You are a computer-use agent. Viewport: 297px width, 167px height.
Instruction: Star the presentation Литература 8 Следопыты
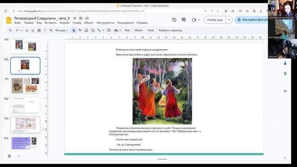[x=75, y=18]
